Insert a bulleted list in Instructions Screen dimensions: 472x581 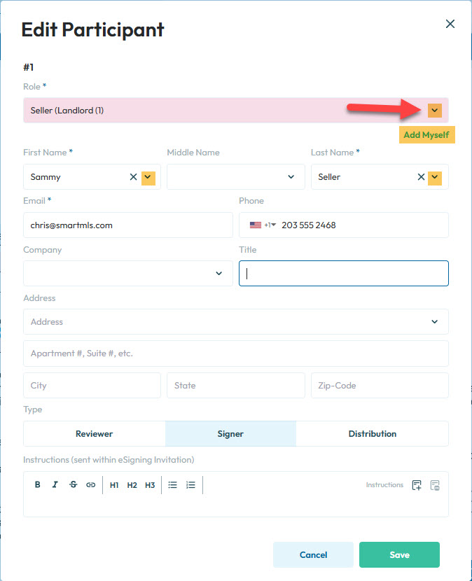(x=173, y=485)
